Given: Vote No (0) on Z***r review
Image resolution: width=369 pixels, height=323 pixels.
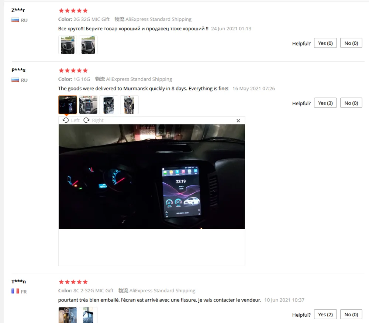Looking at the screenshot, I should 351,43.
